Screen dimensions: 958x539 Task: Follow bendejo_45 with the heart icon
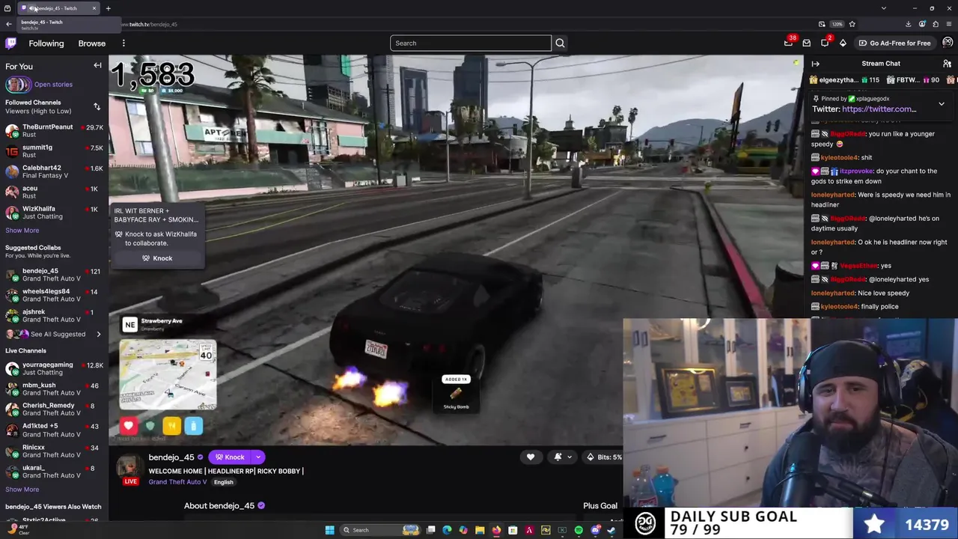[x=531, y=457]
